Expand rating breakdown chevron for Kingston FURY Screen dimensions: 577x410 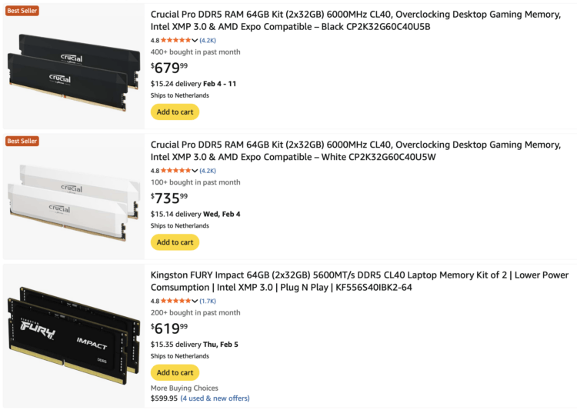[x=195, y=301]
